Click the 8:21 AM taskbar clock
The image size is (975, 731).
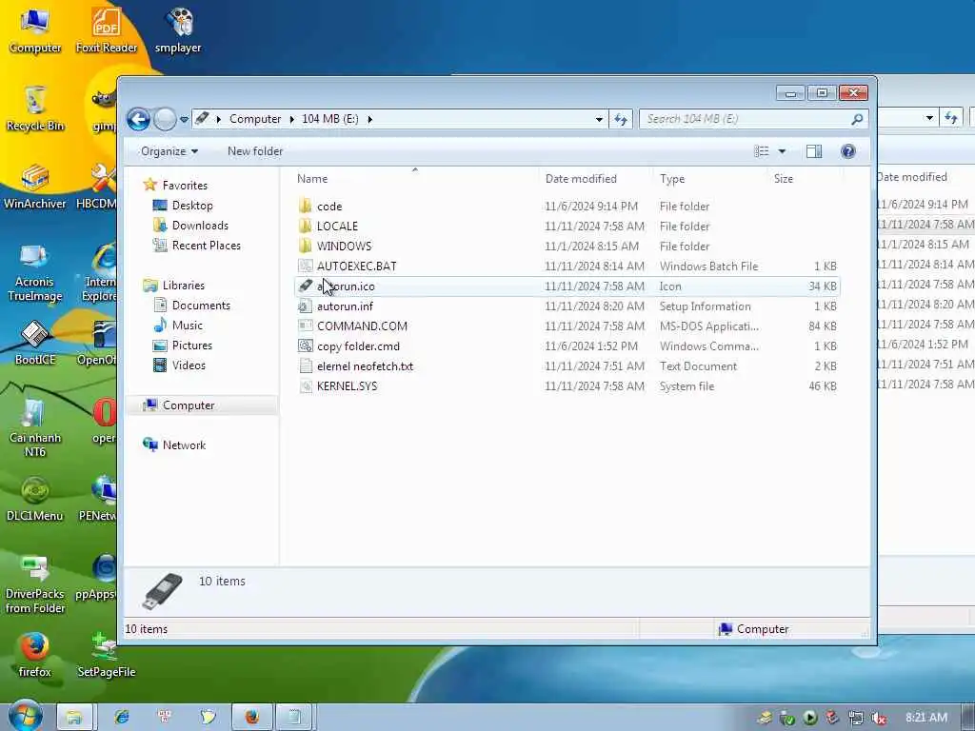click(926, 718)
